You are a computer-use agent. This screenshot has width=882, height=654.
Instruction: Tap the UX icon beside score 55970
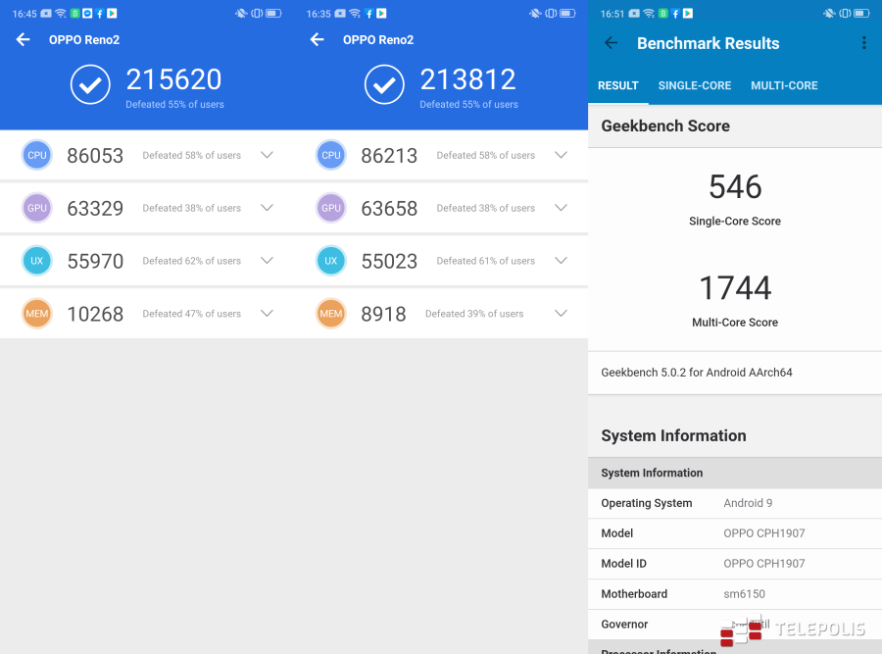[x=37, y=261]
